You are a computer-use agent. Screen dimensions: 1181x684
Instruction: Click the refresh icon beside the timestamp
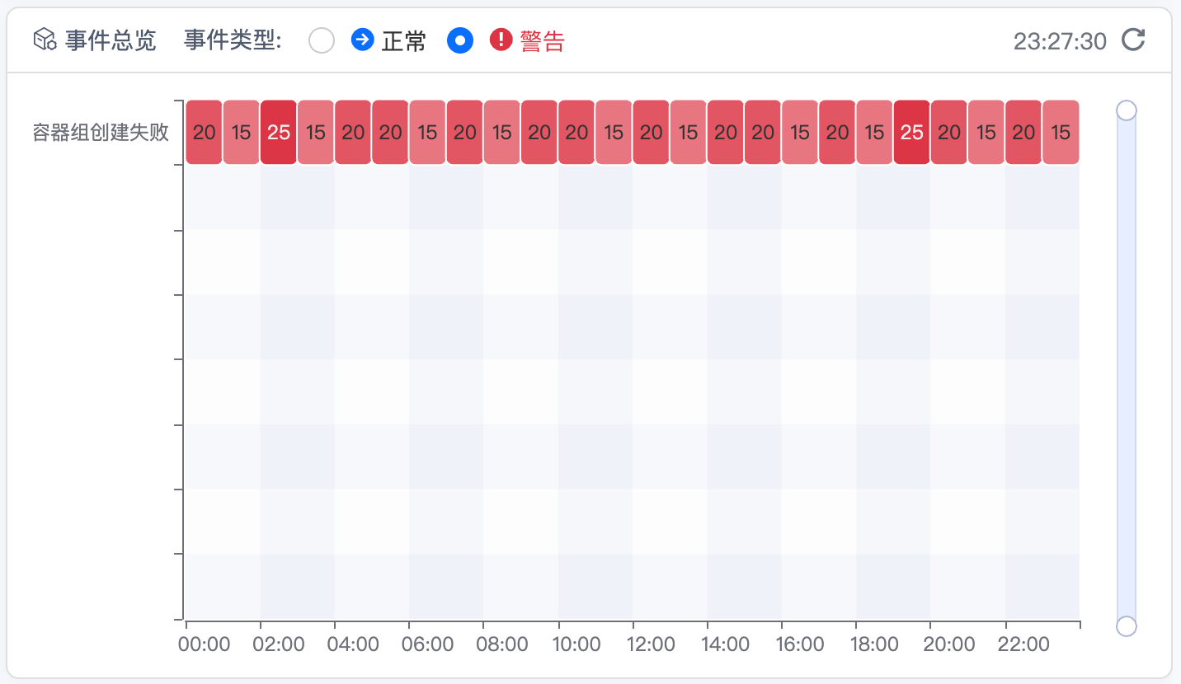[1133, 40]
